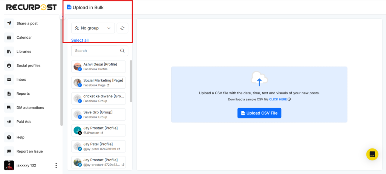This screenshot has height=174, width=386.
Task: Click the info icon next to CLICK HERE
Action: (289, 99)
